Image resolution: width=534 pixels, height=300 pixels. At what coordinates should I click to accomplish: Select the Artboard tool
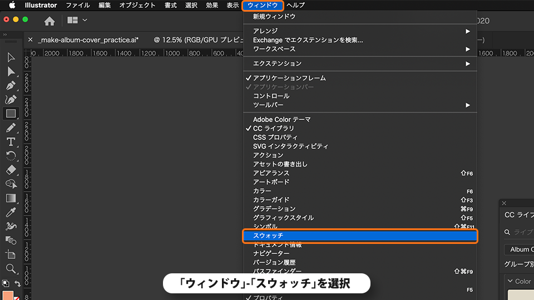pos(11,254)
